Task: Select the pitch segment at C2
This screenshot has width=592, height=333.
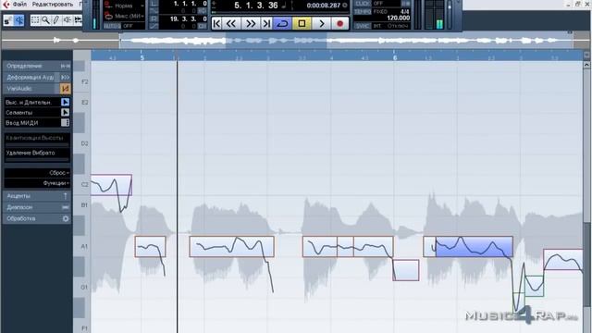Action: pos(111,185)
